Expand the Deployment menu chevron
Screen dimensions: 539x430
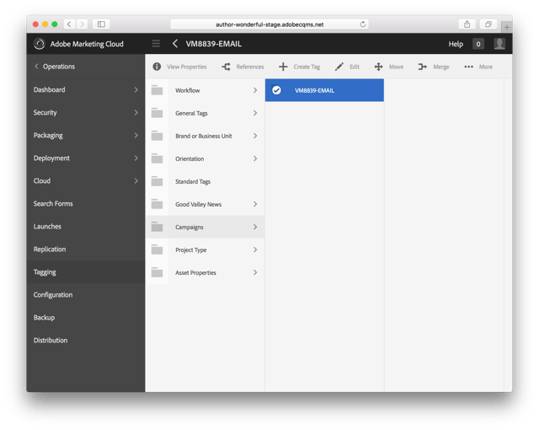pos(136,158)
